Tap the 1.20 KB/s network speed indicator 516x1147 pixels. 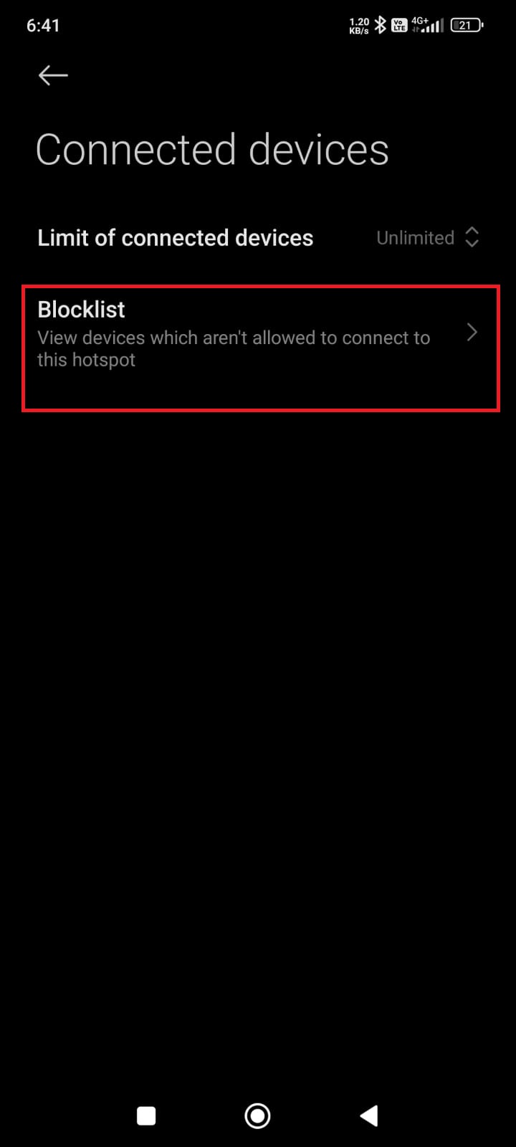pyautogui.click(x=359, y=26)
